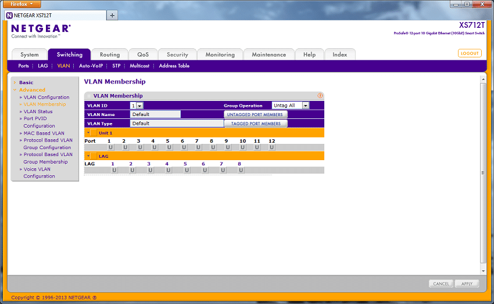
Task: Toggle membership for Port 8
Action: coord(213,147)
